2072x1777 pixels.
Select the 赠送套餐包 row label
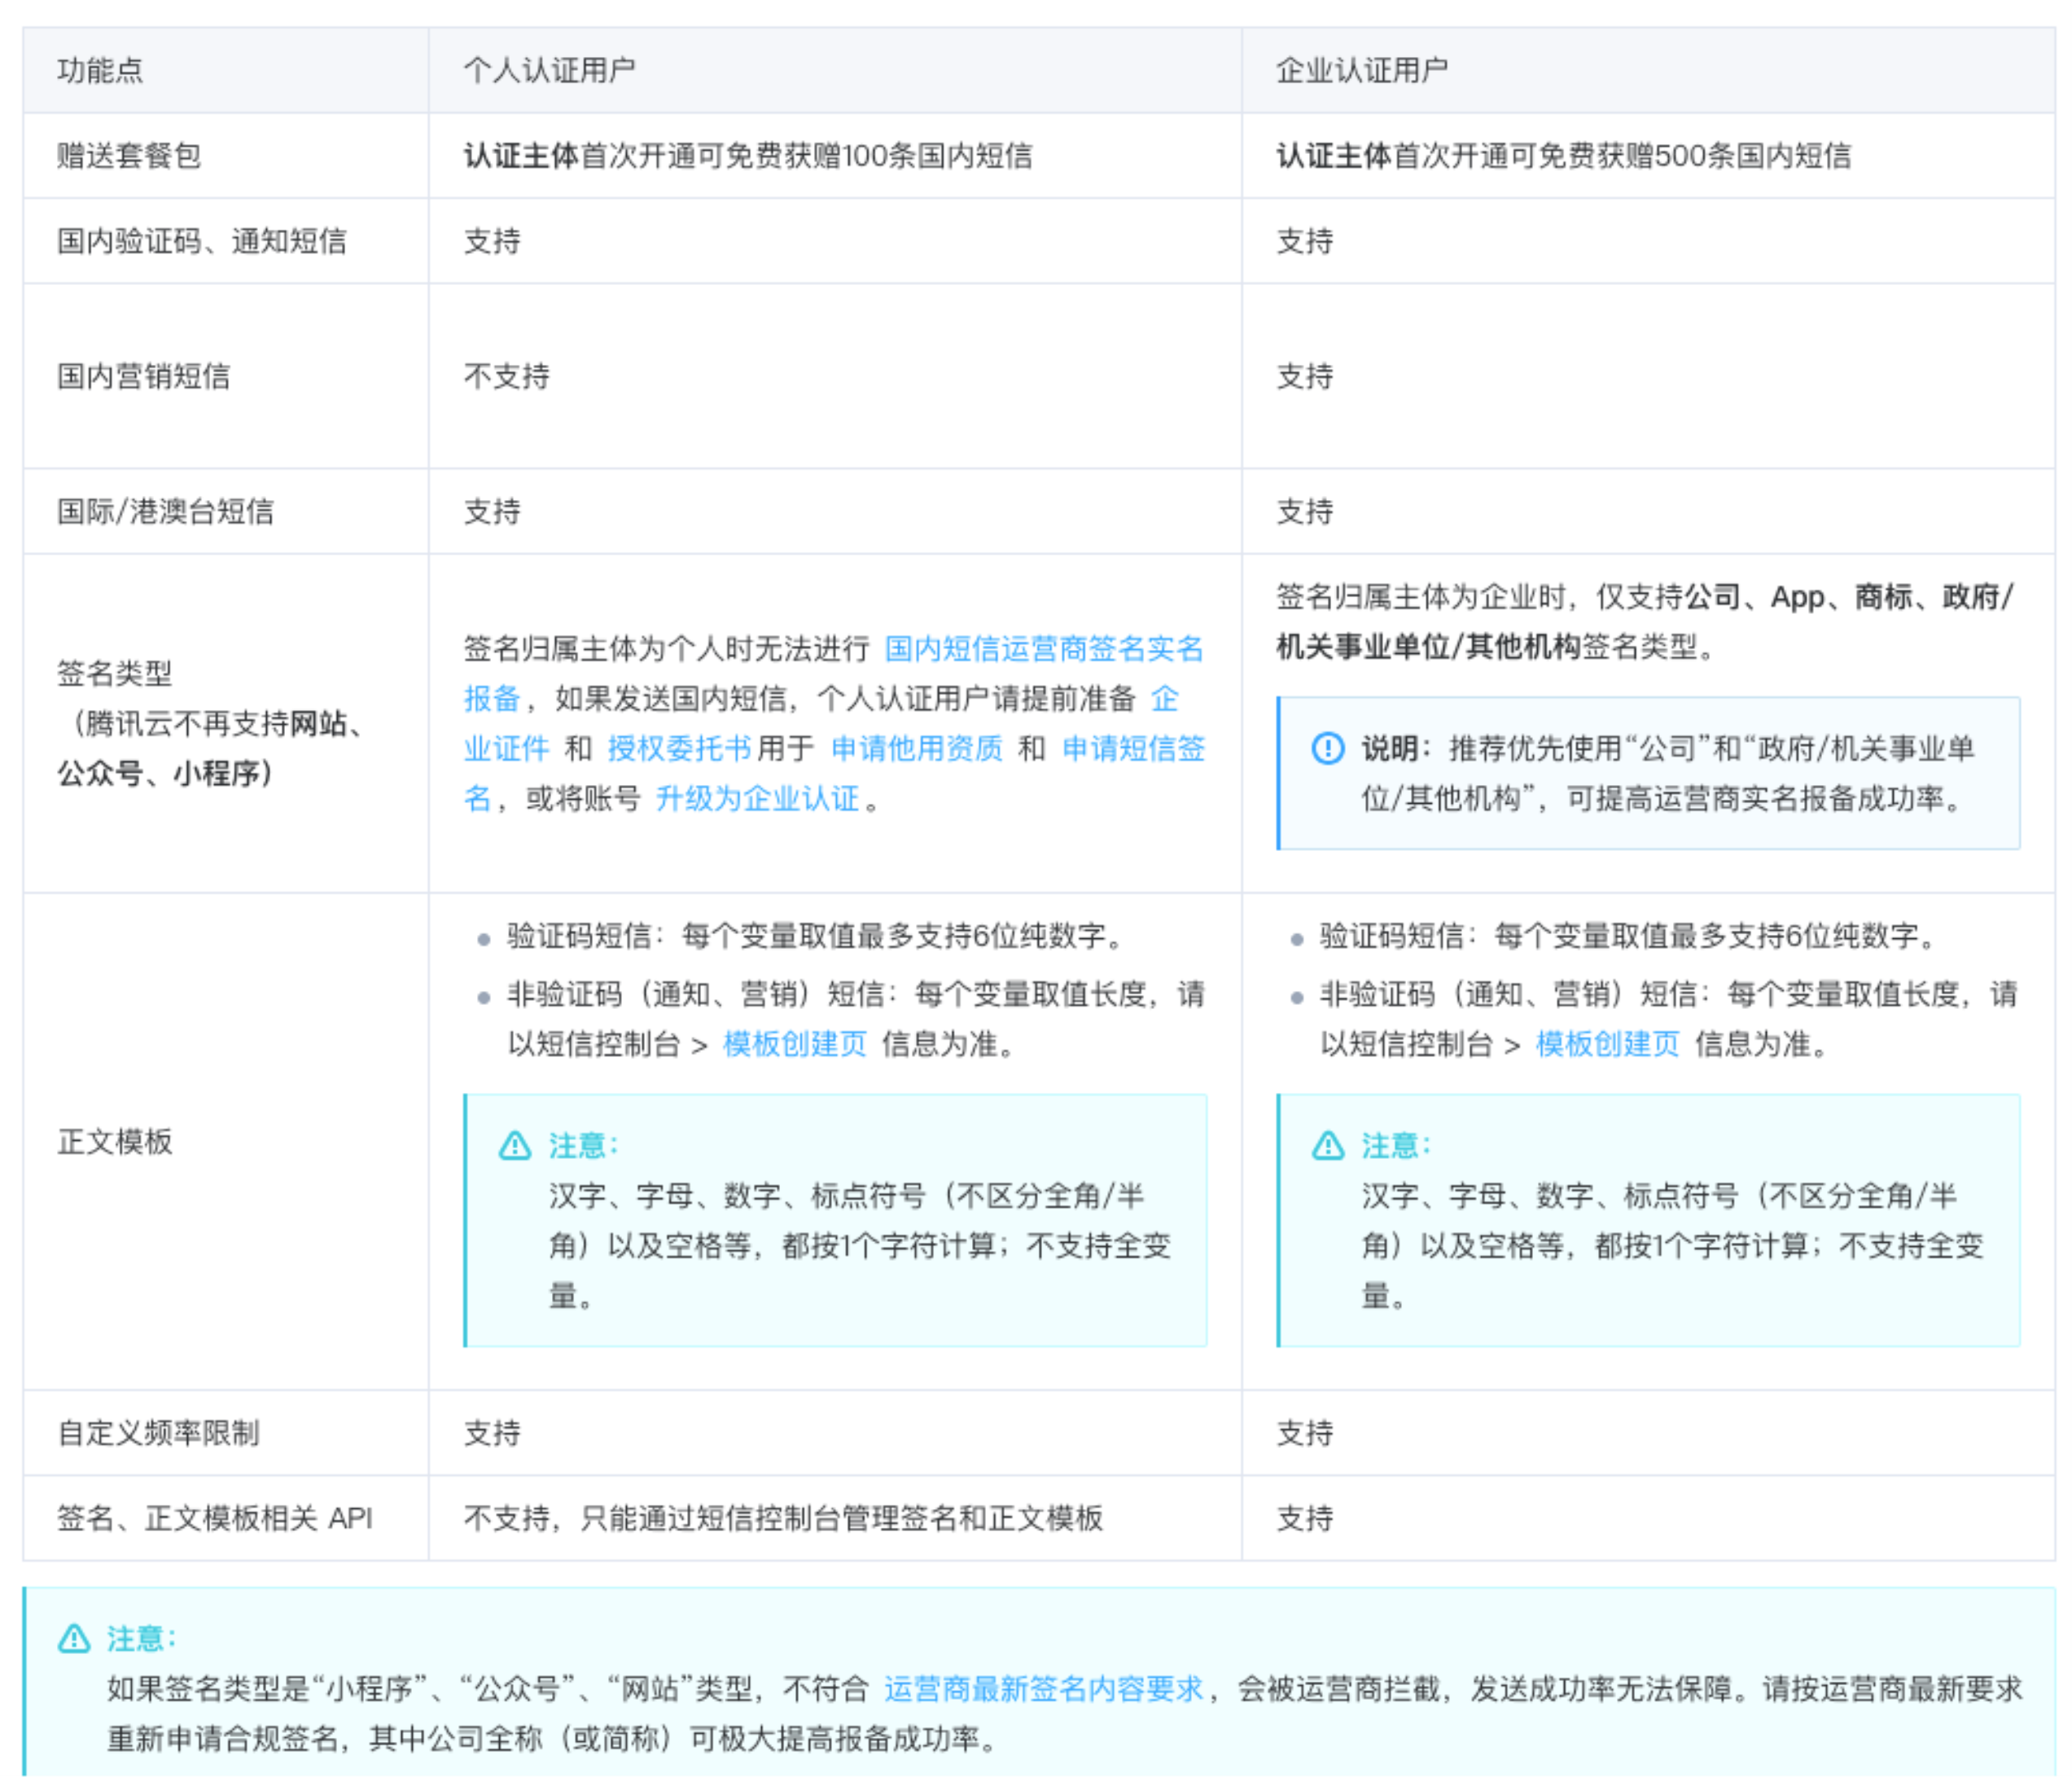click(129, 155)
